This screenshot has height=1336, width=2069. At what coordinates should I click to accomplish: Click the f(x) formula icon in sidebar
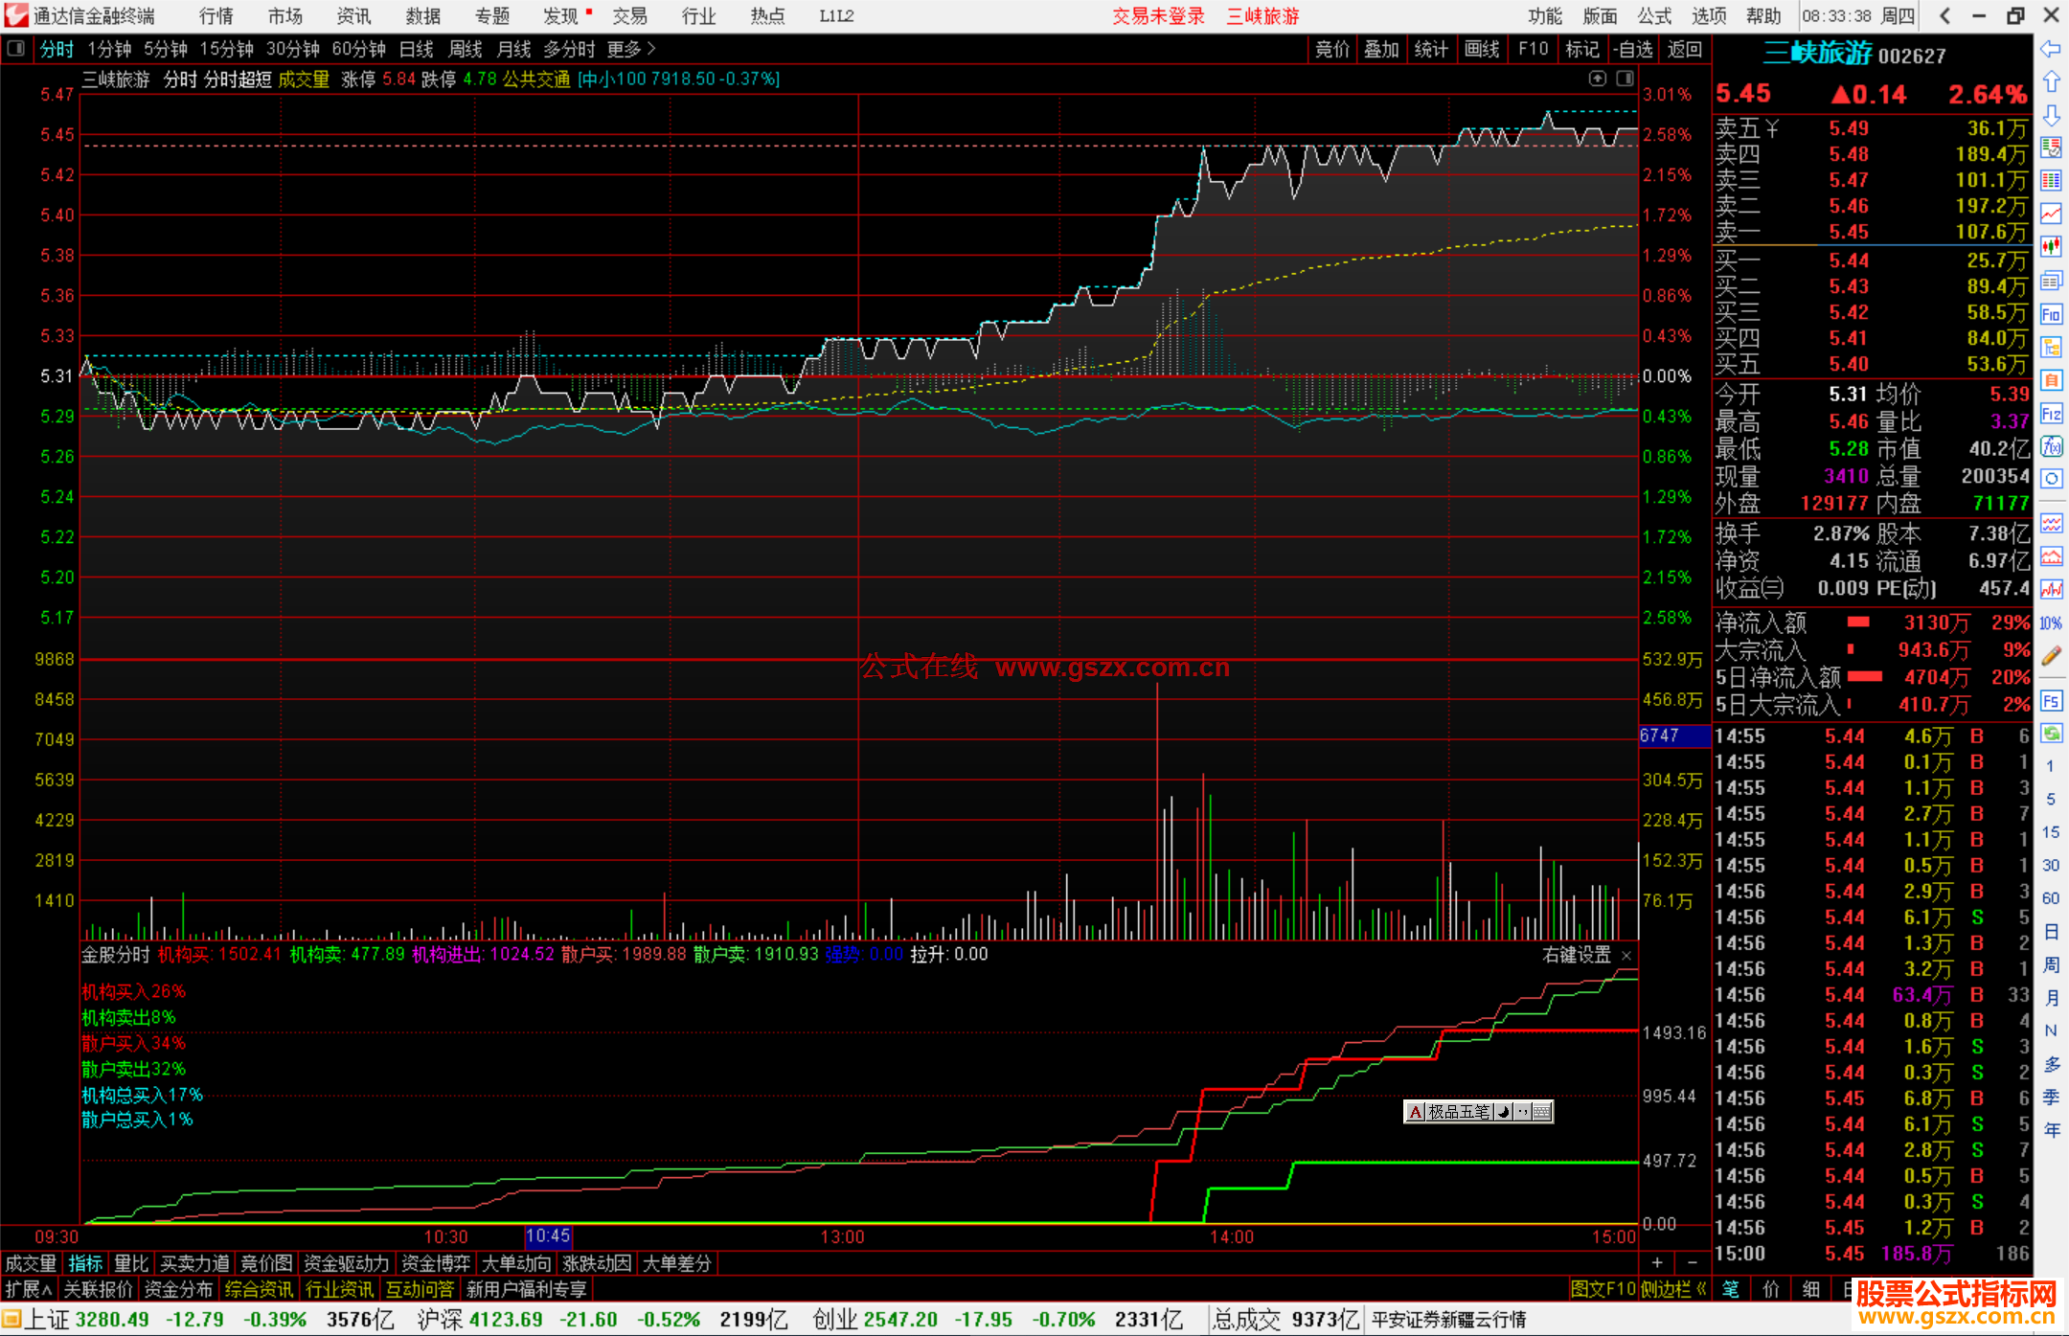point(2051,446)
